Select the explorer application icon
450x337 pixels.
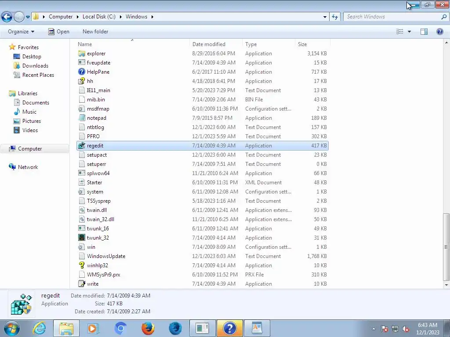(x=81, y=54)
